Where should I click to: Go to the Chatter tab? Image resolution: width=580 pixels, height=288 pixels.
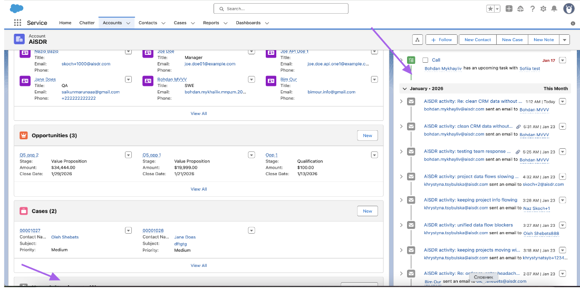87,23
